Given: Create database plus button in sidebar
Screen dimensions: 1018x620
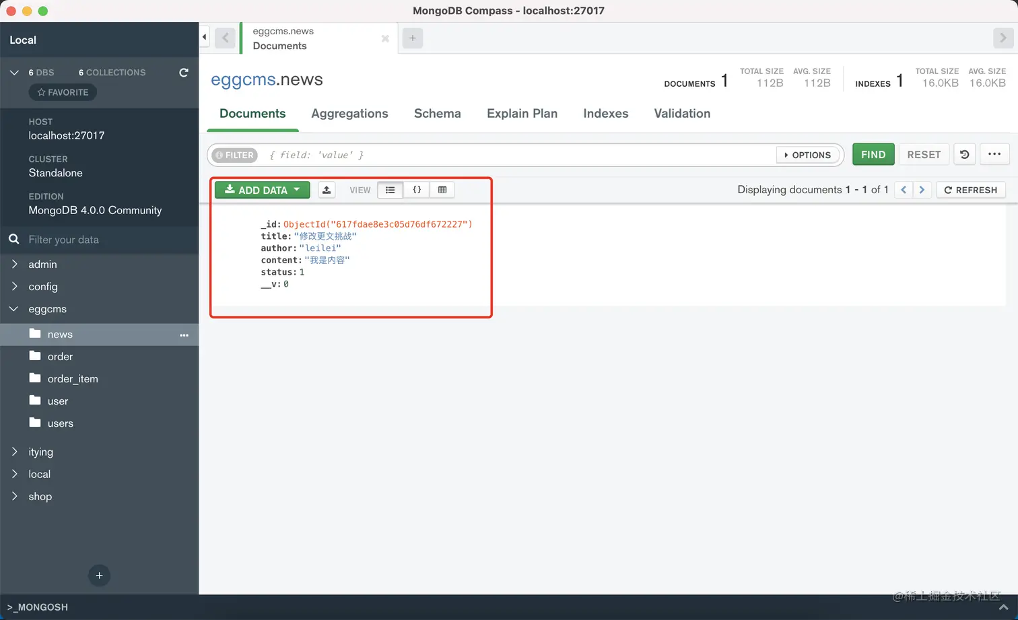Looking at the screenshot, I should [x=99, y=576].
